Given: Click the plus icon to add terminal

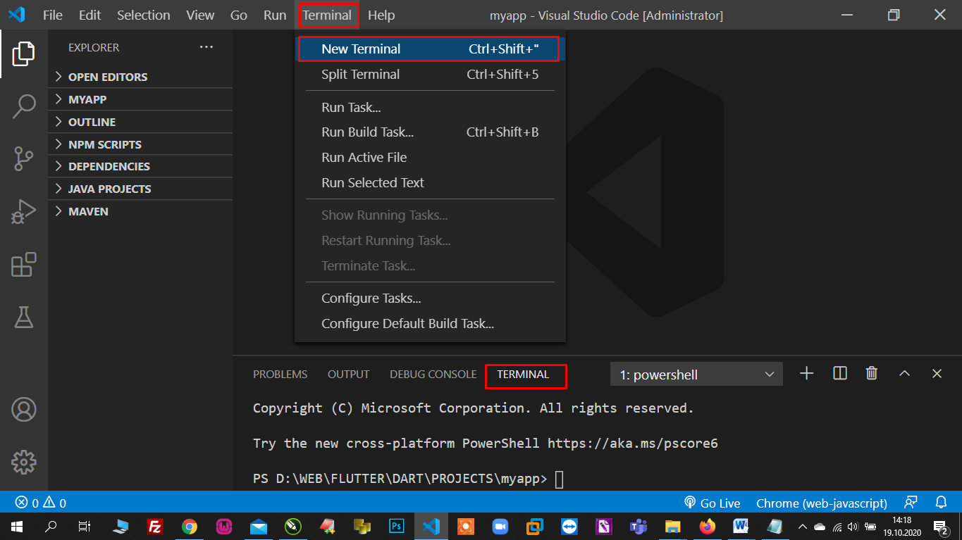Looking at the screenshot, I should (807, 374).
